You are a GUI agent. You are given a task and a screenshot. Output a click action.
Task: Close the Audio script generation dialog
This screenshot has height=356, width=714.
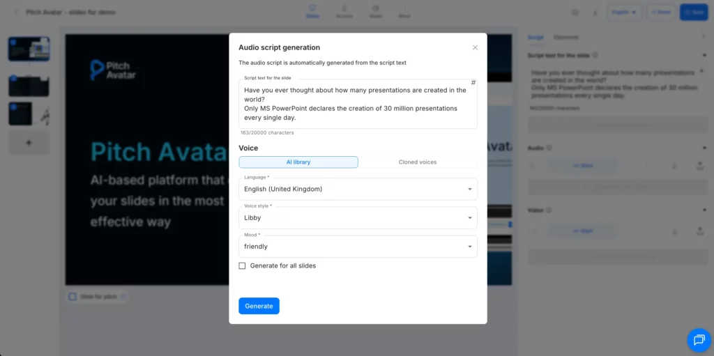[475, 48]
